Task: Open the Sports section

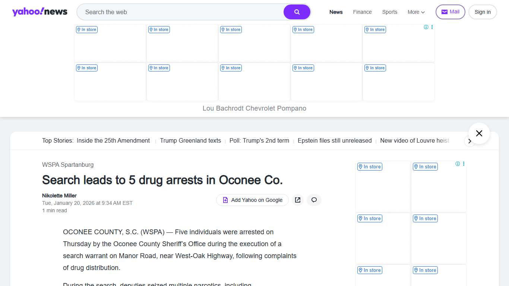Action: (389, 12)
